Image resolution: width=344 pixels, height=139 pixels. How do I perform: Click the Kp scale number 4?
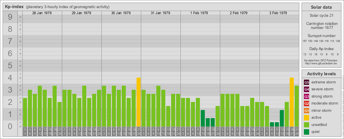point(10,78)
